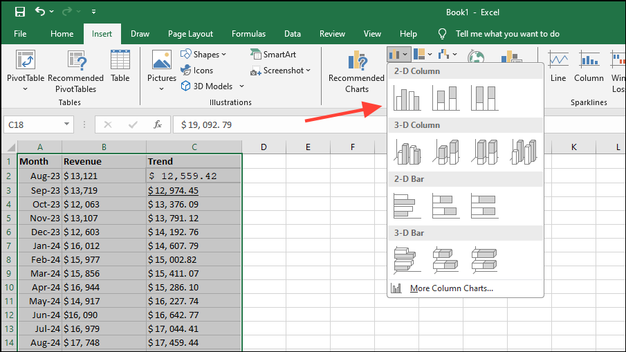Choose the 3-D Stacked Bar chart
626x352 pixels.
pyautogui.click(x=445, y=259)
